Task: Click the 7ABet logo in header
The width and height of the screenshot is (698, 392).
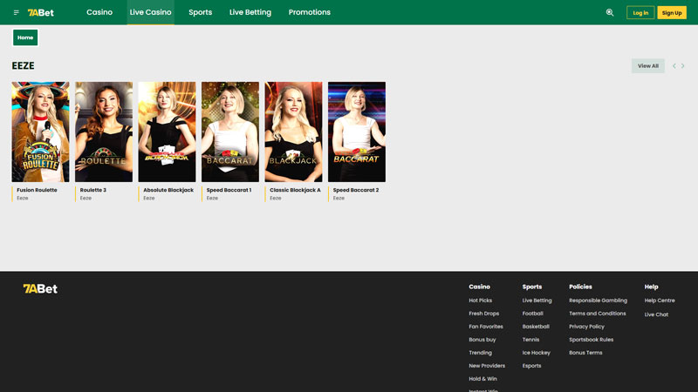Action: tap(40, 12)
